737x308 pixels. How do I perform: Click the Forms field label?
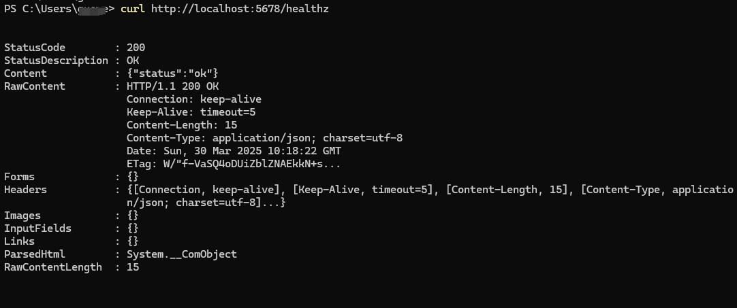19,177
